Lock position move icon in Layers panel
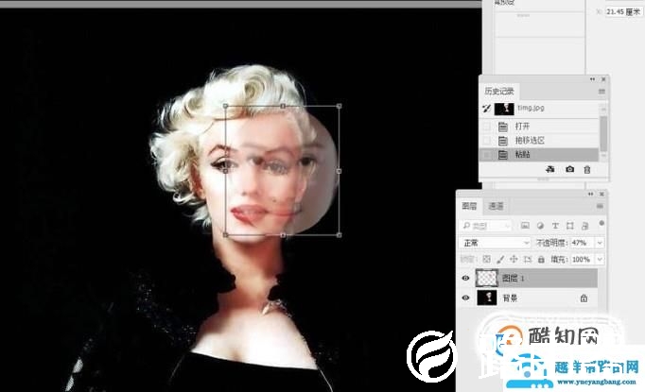Screen dimensions: 645x392 (x=514, y=259)
